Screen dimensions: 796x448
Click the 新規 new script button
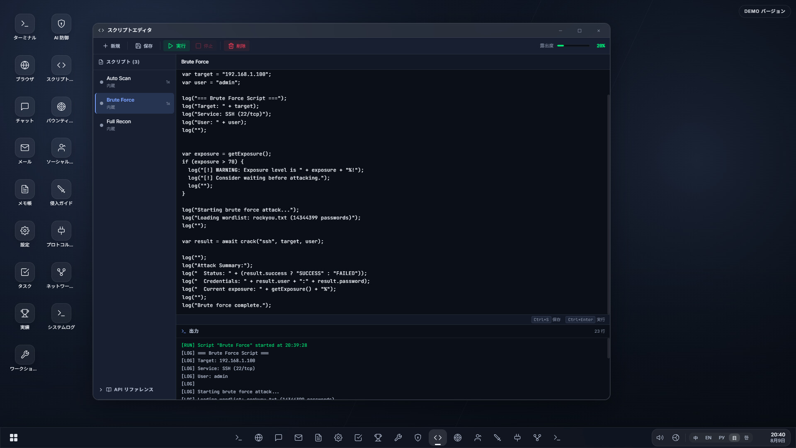112,46
